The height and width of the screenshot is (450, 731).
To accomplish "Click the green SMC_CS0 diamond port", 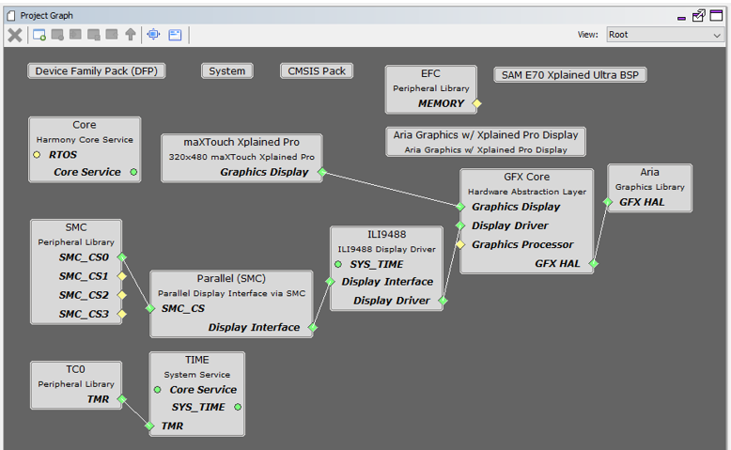I will (122, 257).
